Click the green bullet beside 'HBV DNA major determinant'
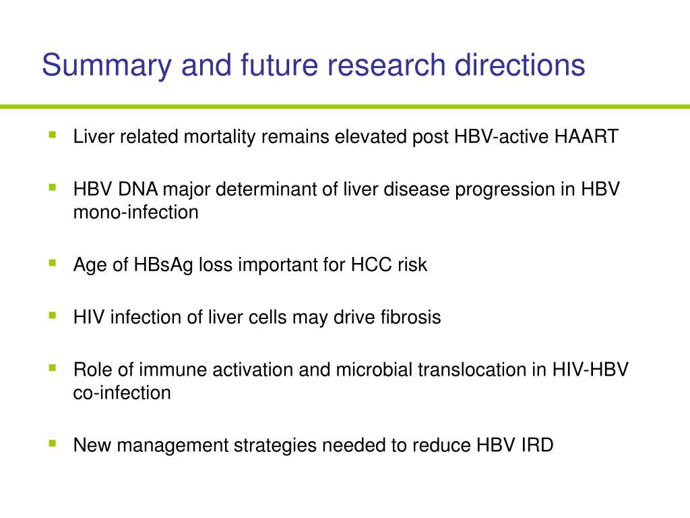Screen dimensions: 690x518 [x=53, y=188]
